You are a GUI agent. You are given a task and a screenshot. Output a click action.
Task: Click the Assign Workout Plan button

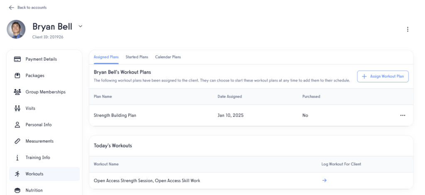coord(383,77)
